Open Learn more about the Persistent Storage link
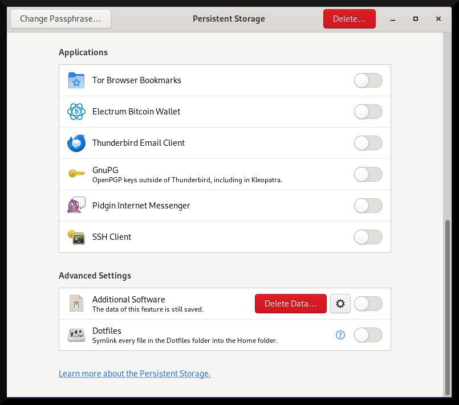Image resolution: width=459 pixels, height=405 pixels. [135, 374]
